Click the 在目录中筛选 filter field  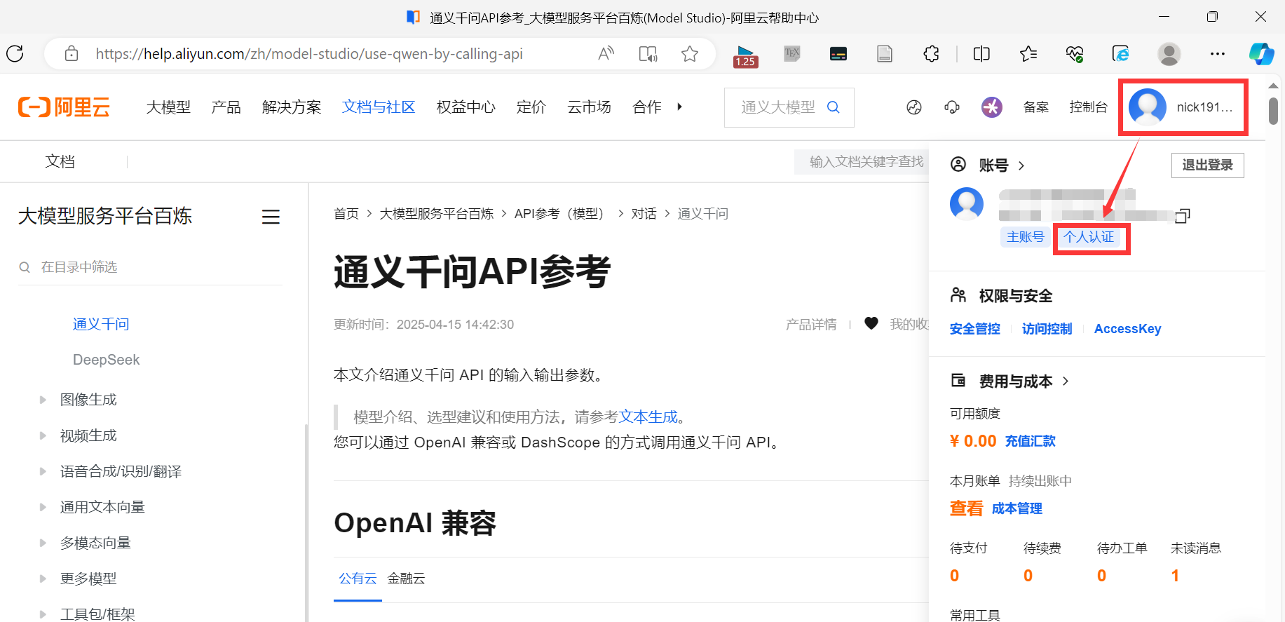[x=150, y=267]
